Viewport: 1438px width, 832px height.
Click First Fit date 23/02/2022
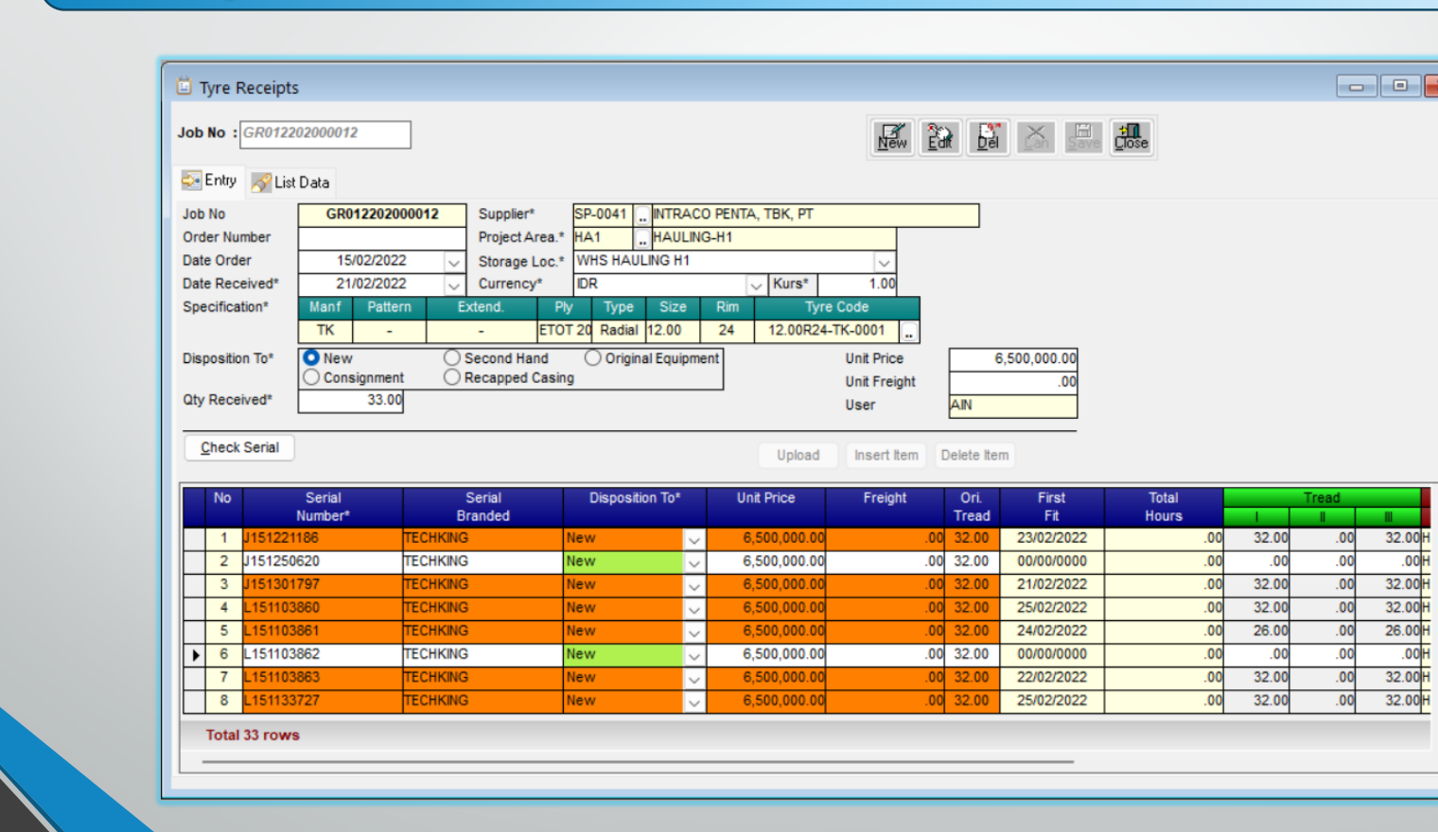point(1052,538)
